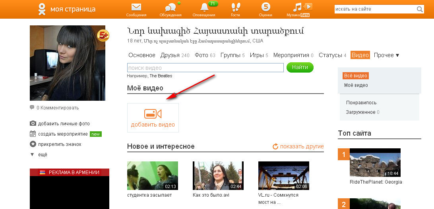The height and width of the screenshot is (209, 434).
Task: Click the добавить видео camera tile
Action: coord(153,117)
